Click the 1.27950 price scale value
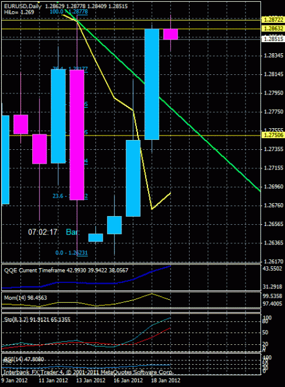Viewport: 285px width, 387px height. 274,93
